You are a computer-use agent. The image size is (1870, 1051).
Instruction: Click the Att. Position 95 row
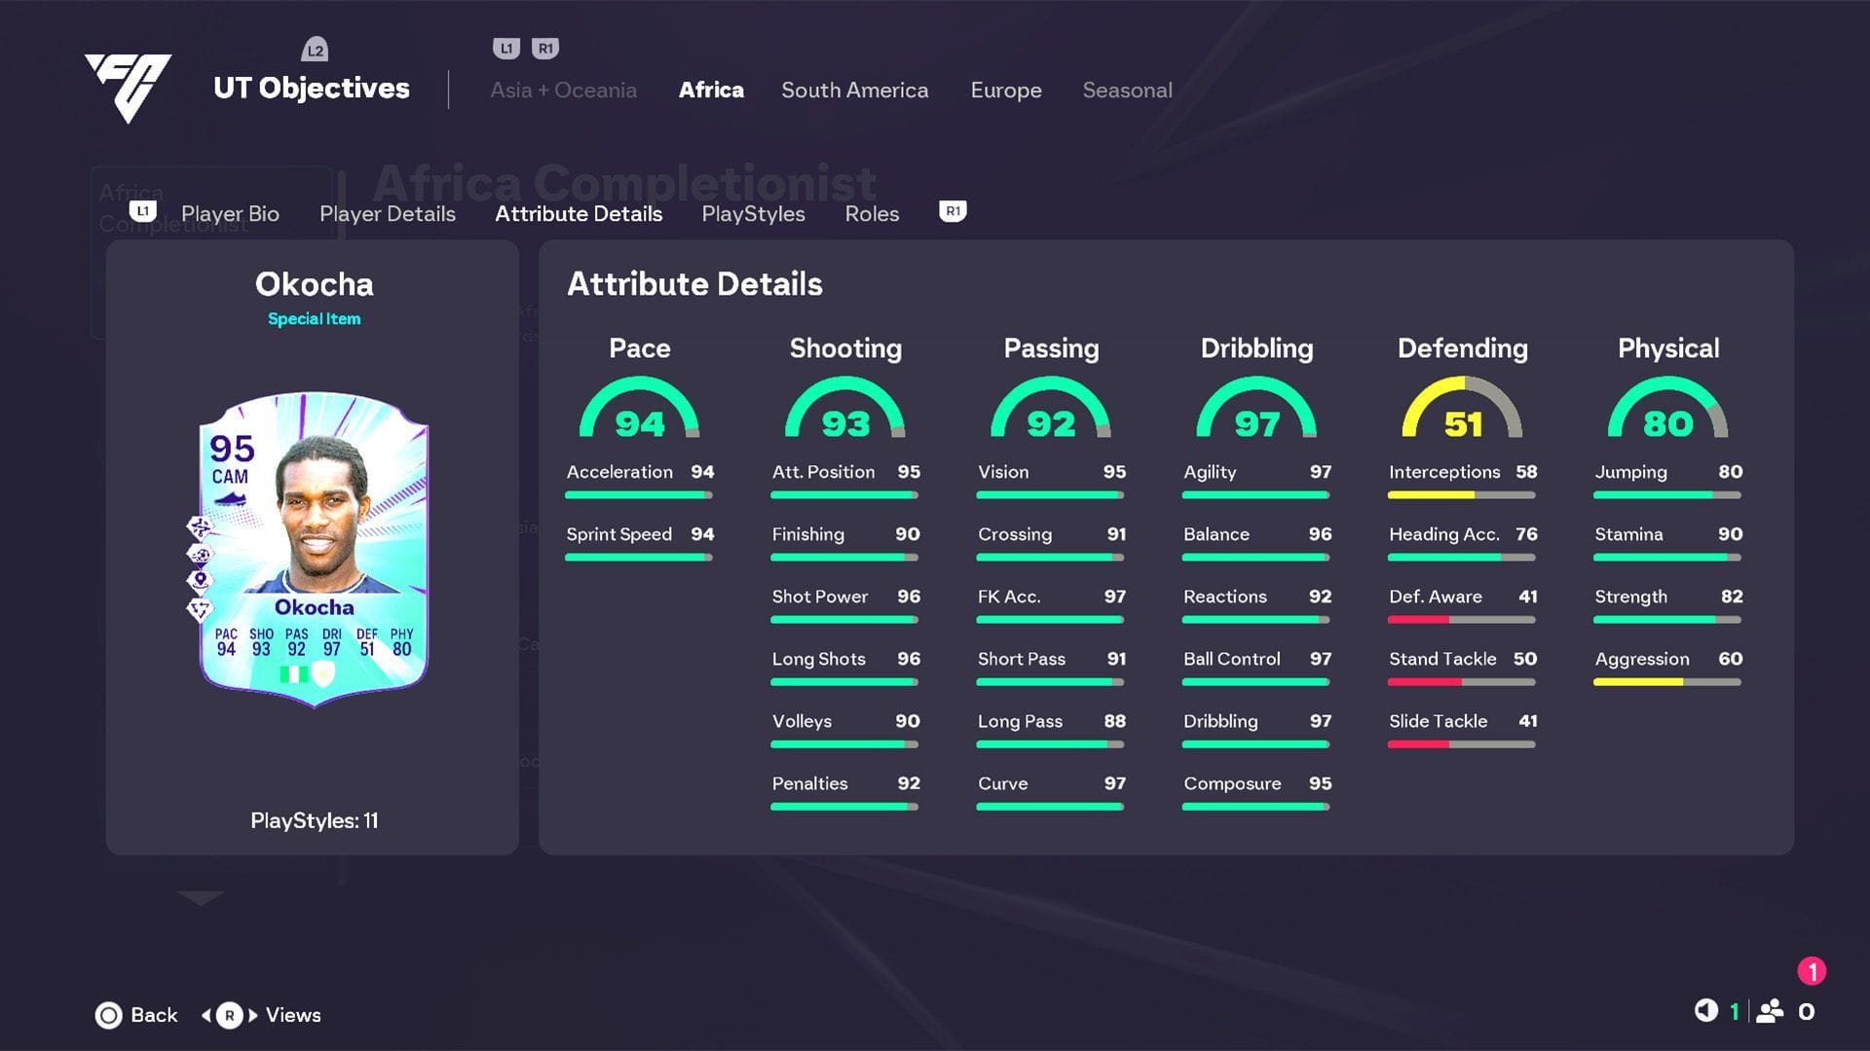[x=845, y=481]
